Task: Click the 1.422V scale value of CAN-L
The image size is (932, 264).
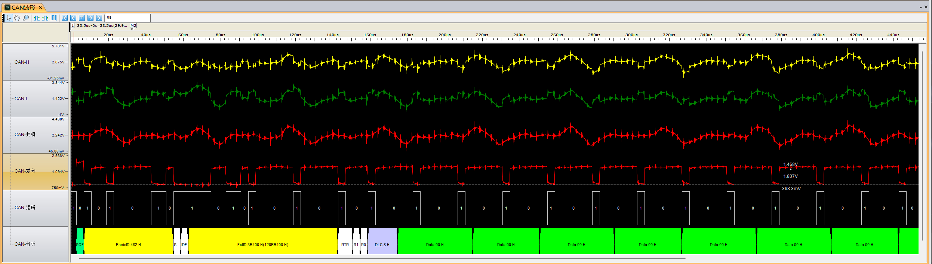Action: tap(58, 99)
